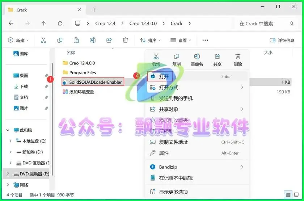Image resolution: width=304 pixels, height=201 pixels.
Task: Choose 属性 in the context menu
Action: (x=197, y=153)
